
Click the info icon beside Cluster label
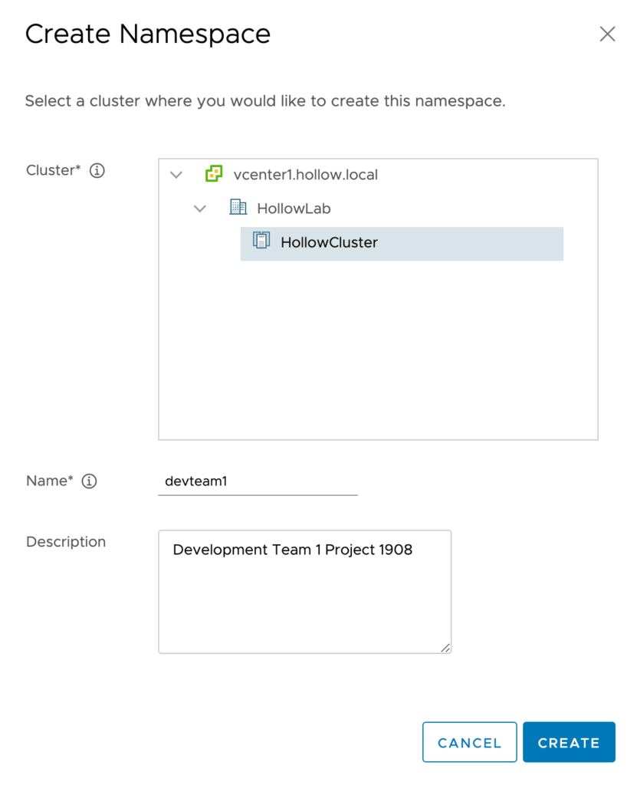pyautogui.click(x=97, y=171)
